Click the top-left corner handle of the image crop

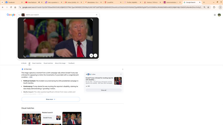25,20
